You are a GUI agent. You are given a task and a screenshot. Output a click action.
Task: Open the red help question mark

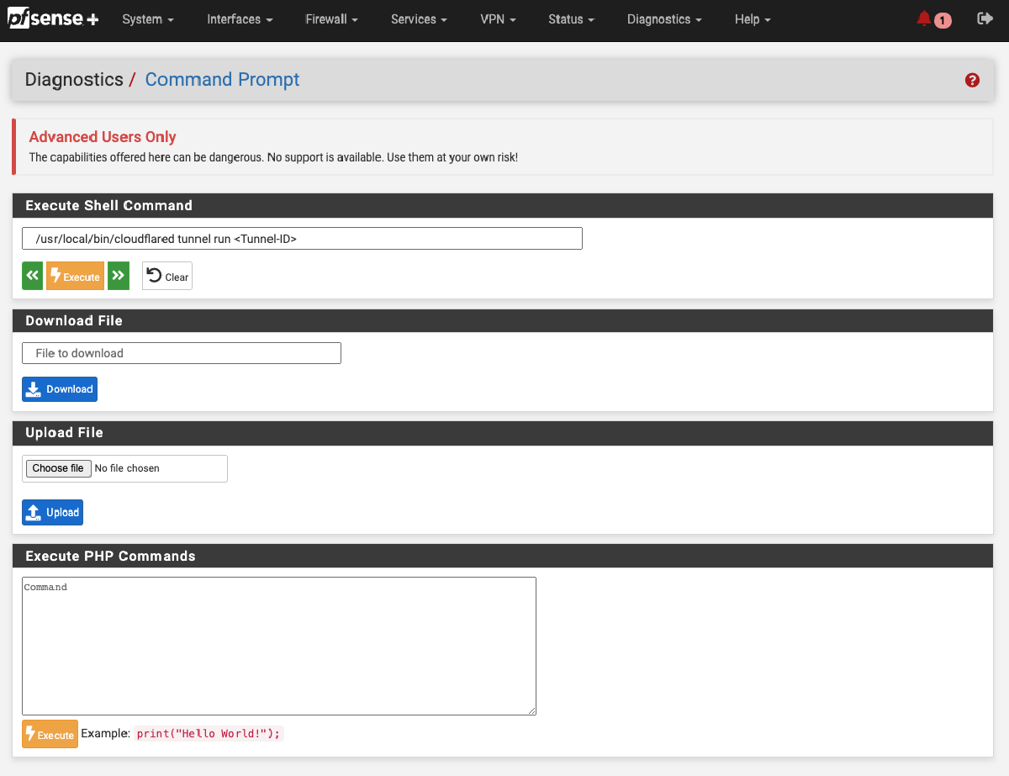(x=972, y=80)
